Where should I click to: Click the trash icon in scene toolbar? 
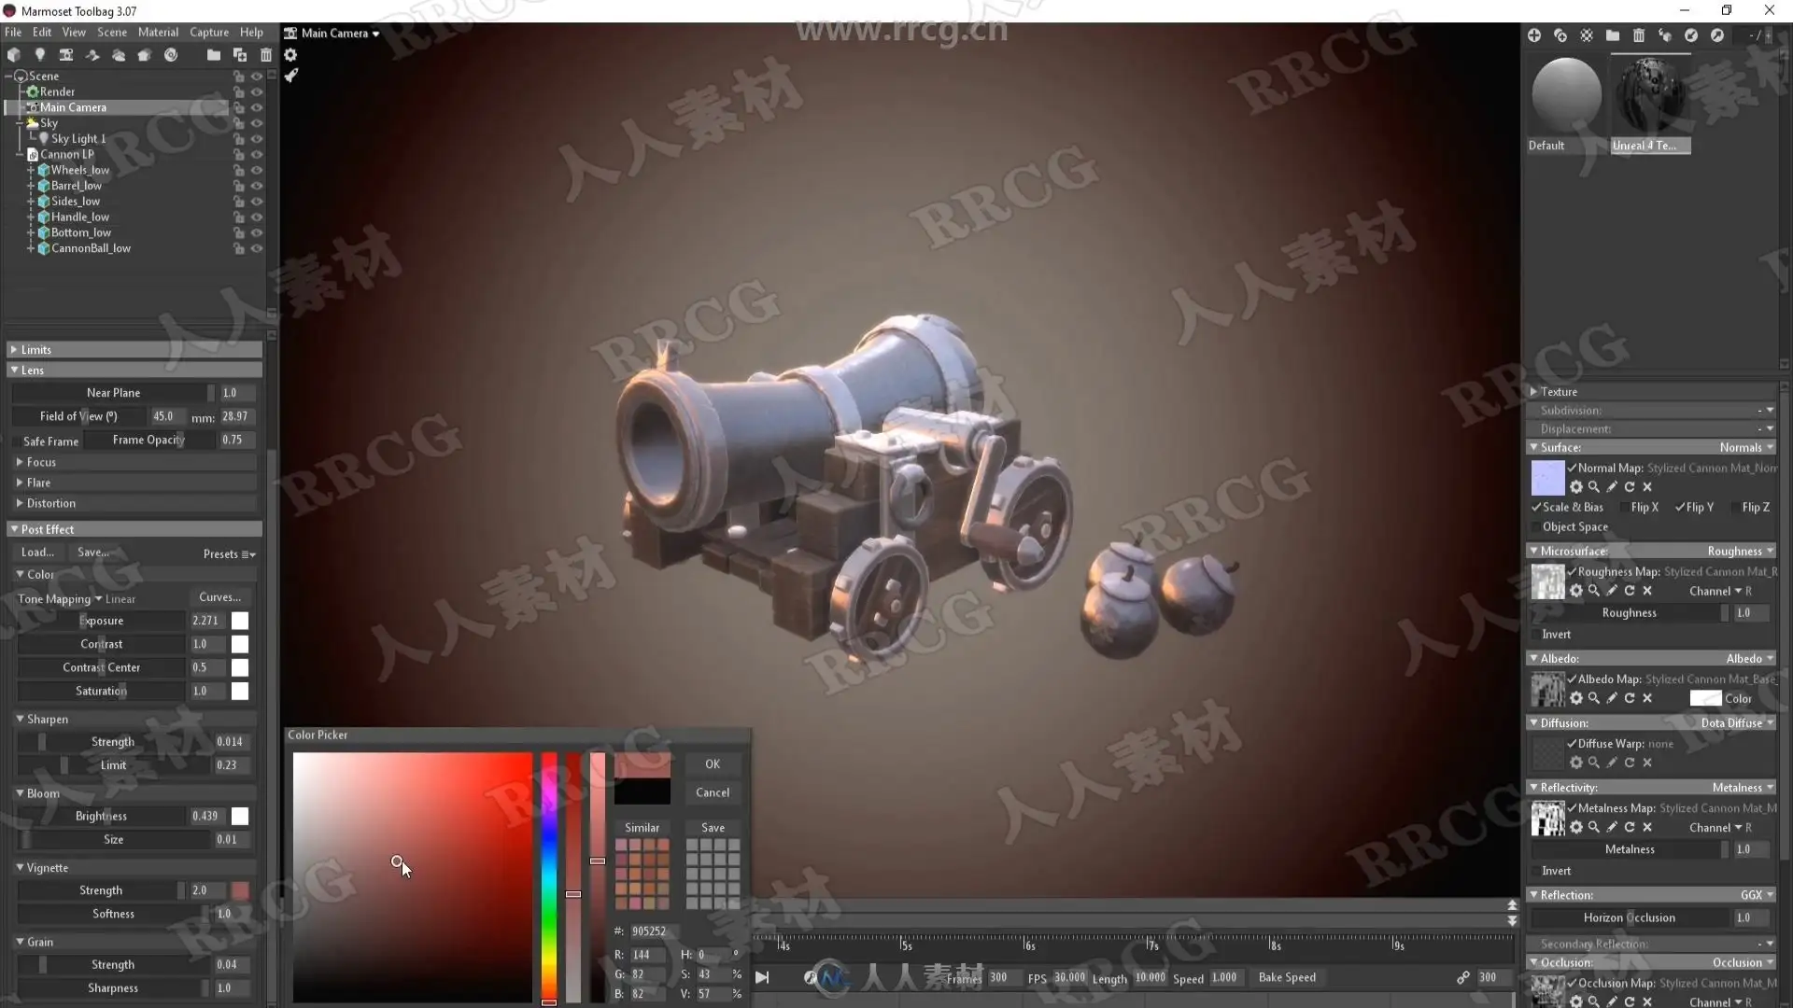point(266,55)
